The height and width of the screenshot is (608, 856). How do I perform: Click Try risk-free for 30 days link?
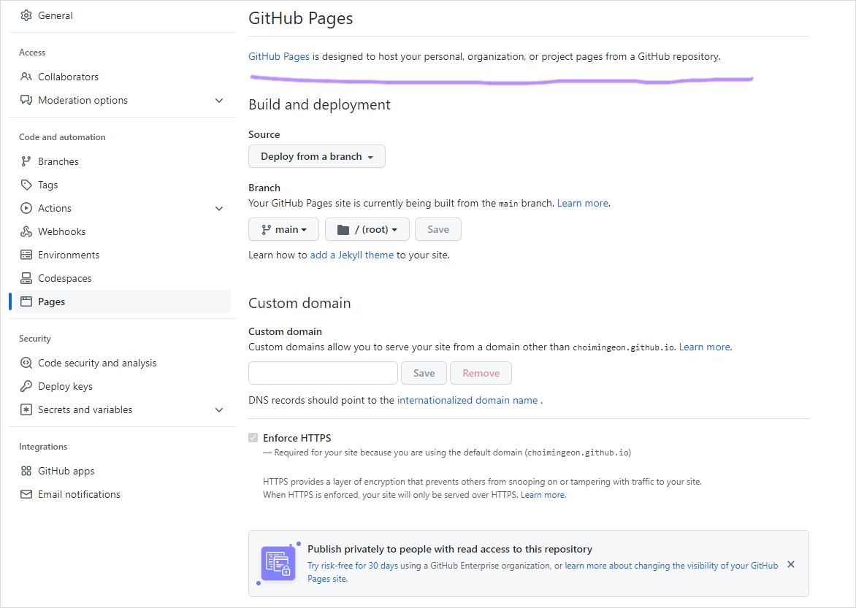click(x=353, y=566)
